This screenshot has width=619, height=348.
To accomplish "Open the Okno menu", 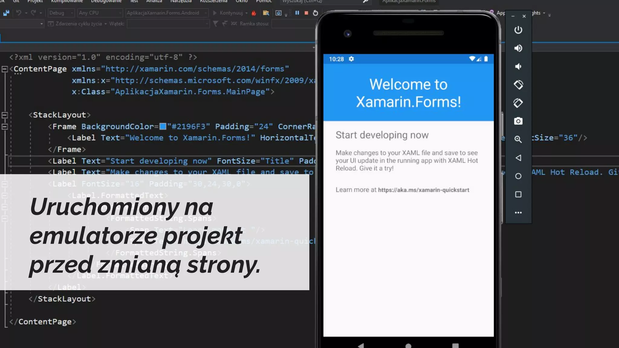I will coord(241,1).
